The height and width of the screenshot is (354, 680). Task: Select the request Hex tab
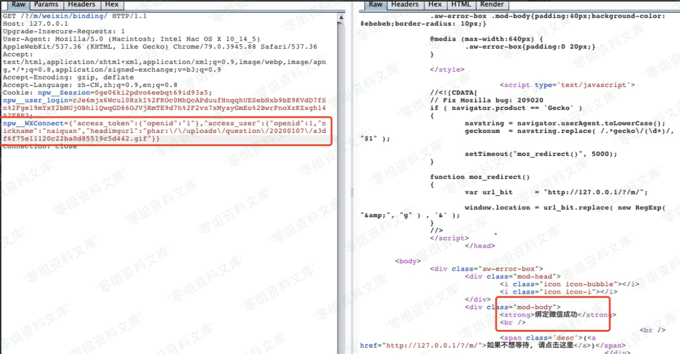[111, 4]
